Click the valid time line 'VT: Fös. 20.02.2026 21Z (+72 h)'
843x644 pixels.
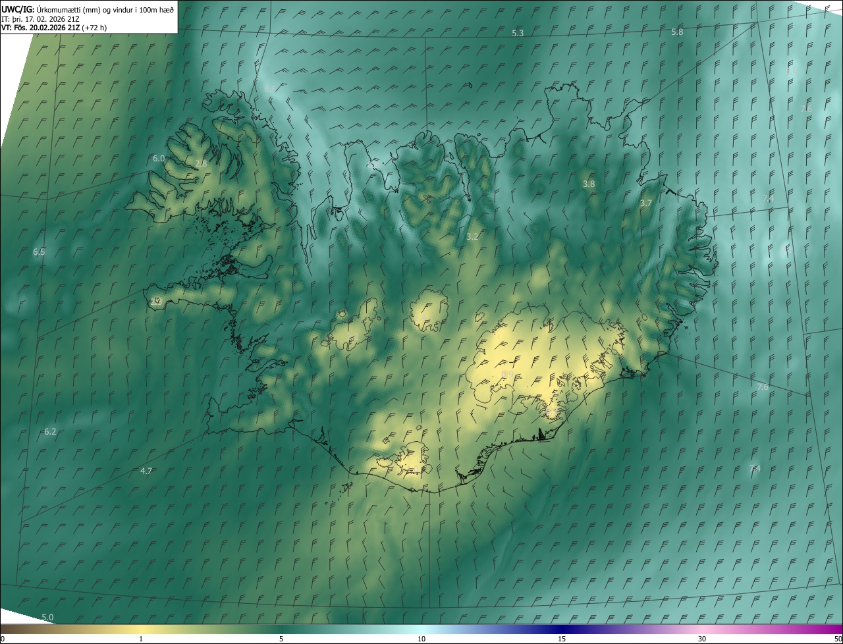[54, 28]
